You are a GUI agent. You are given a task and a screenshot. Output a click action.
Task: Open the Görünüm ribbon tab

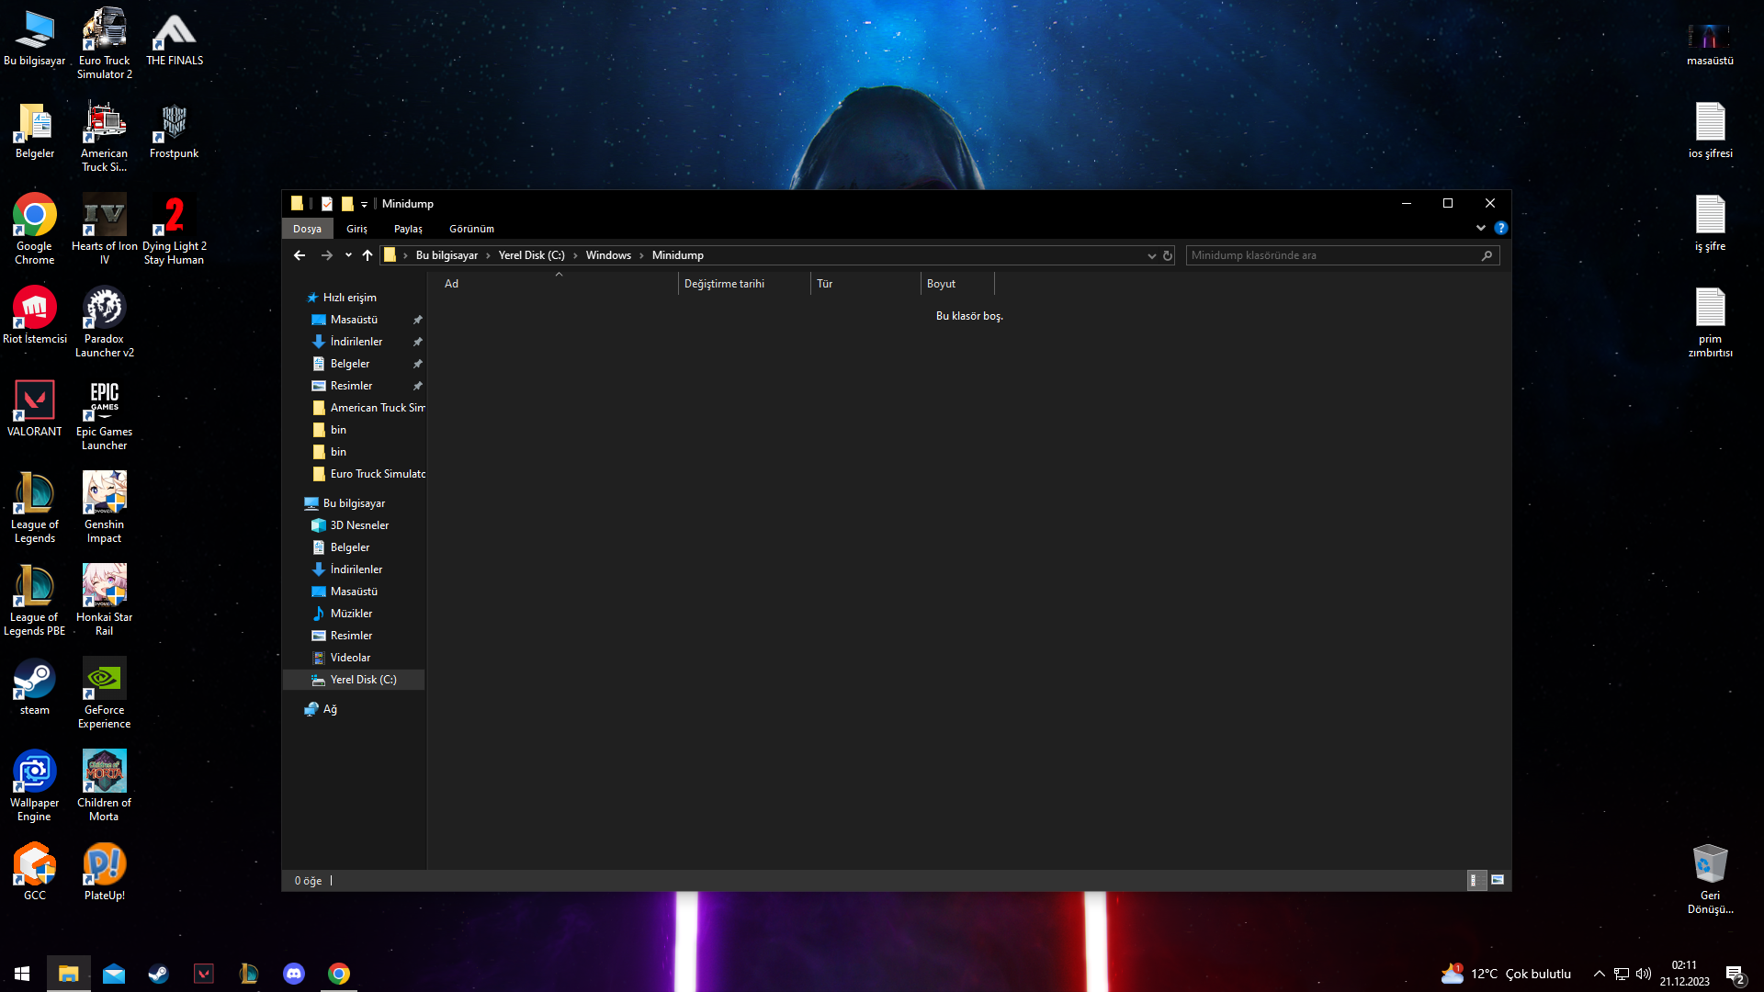(471, 229)
